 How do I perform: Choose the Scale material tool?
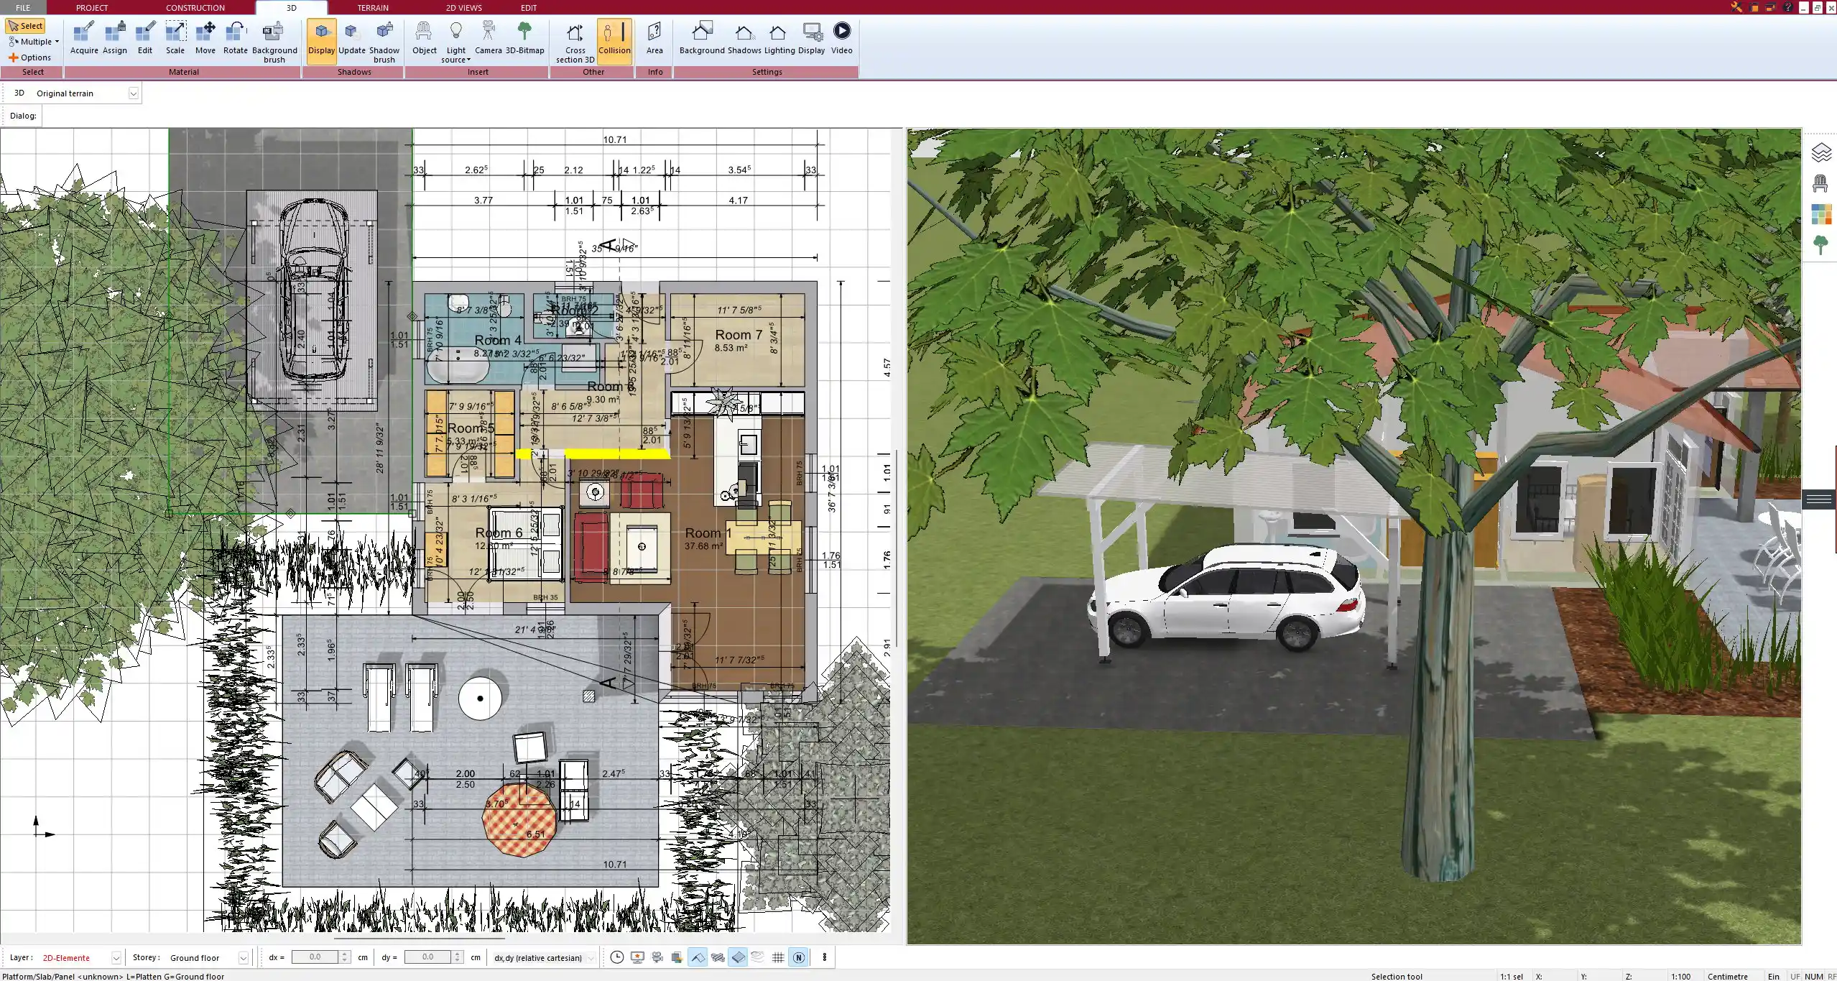tap(175, 39)
